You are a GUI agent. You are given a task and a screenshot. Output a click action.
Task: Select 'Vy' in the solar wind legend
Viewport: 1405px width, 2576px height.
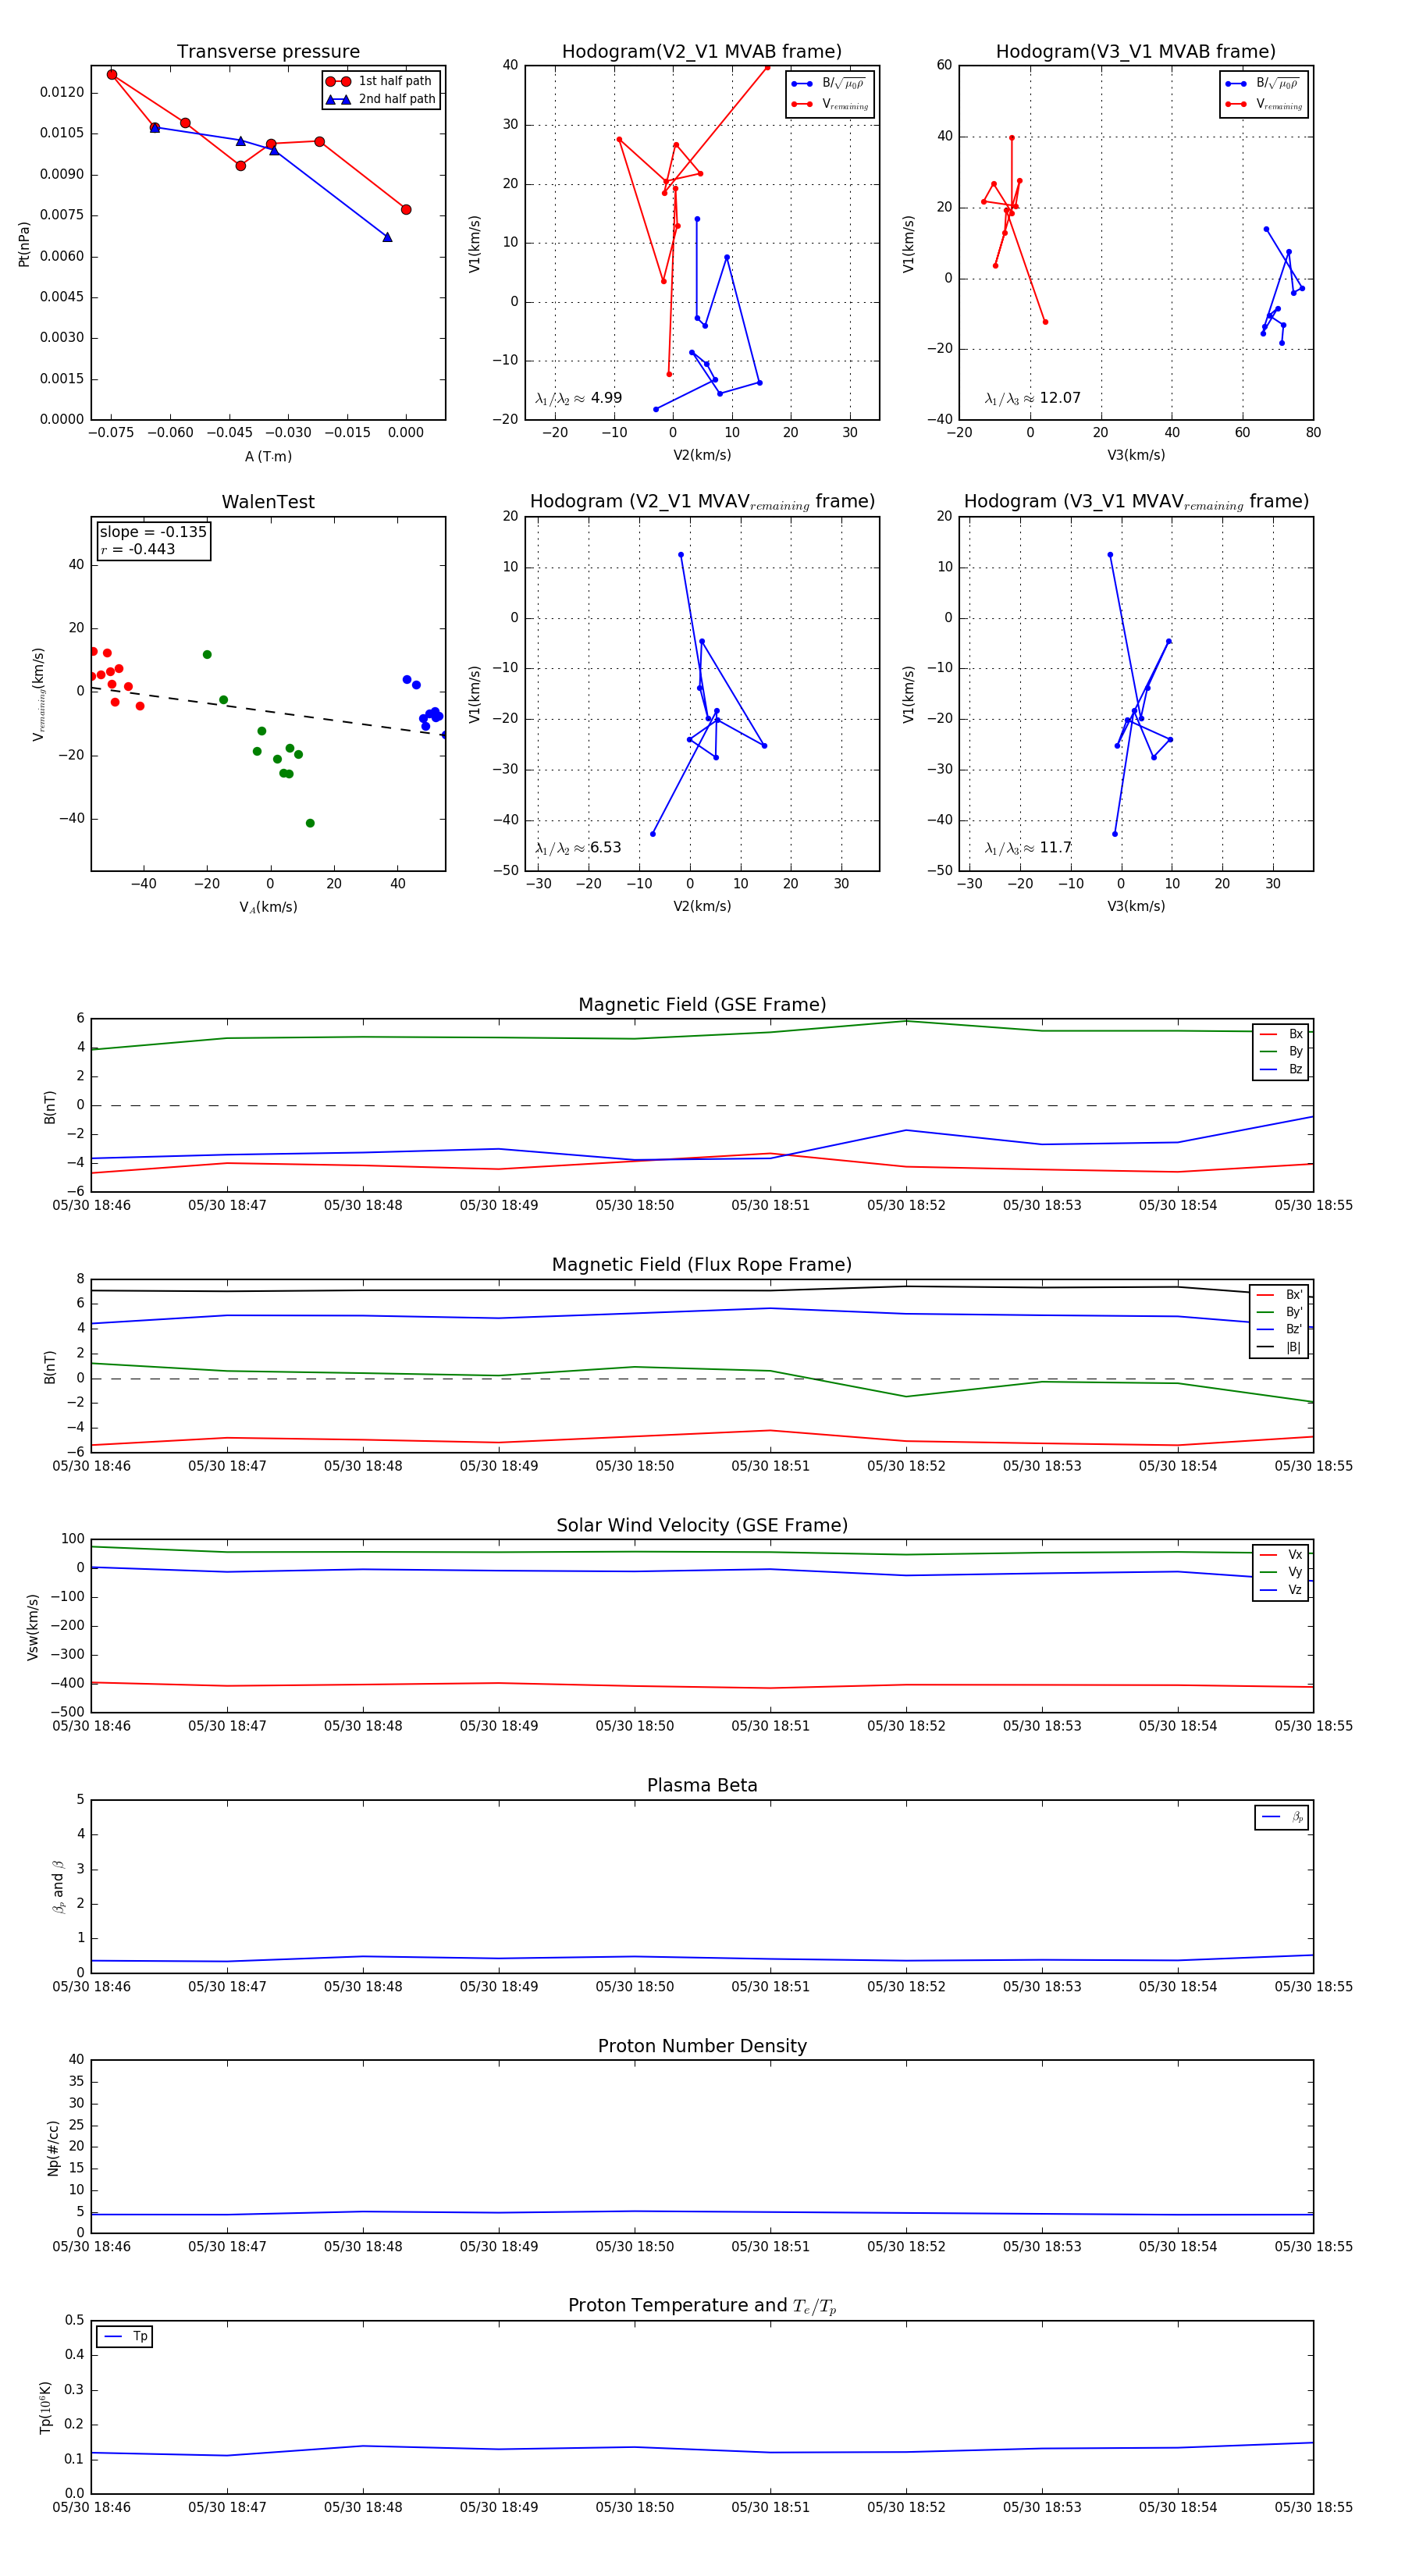pos(1282,1572)
